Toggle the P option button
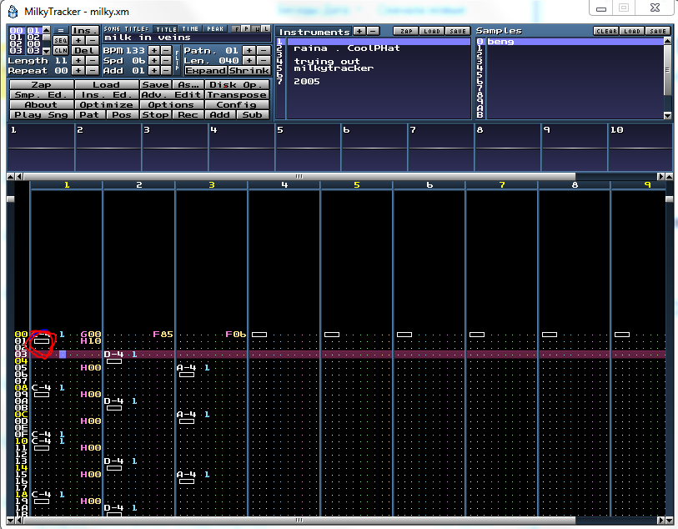Viewport: 678px width, 529px height. coord(246,29)
